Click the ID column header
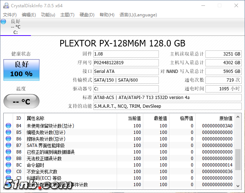Image resolution: width=245 pixels, height=193 pixels. coord(19,118)
